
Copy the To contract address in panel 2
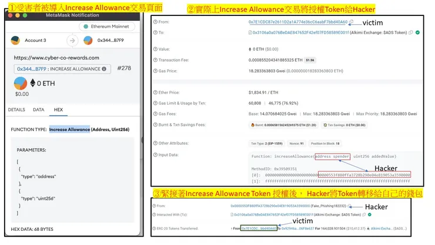(x=410, y=32)
